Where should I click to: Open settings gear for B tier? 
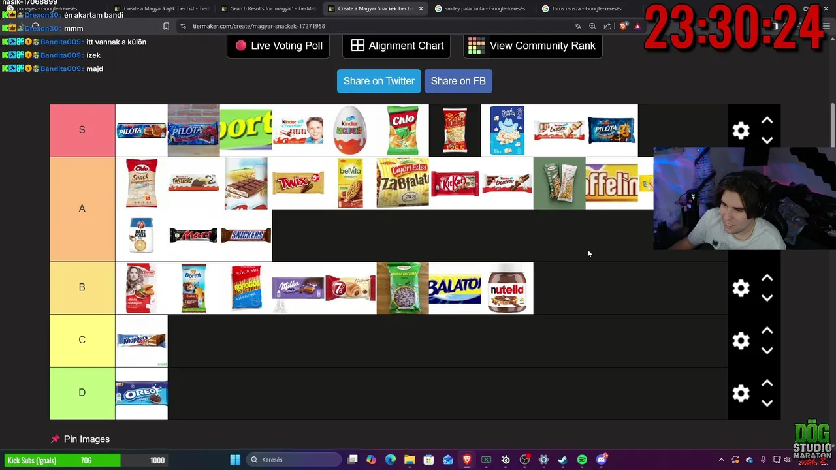tap(741, 288)
